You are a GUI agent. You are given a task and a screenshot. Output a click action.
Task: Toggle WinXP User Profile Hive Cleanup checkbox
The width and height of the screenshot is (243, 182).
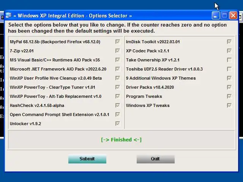pos(118,78)
